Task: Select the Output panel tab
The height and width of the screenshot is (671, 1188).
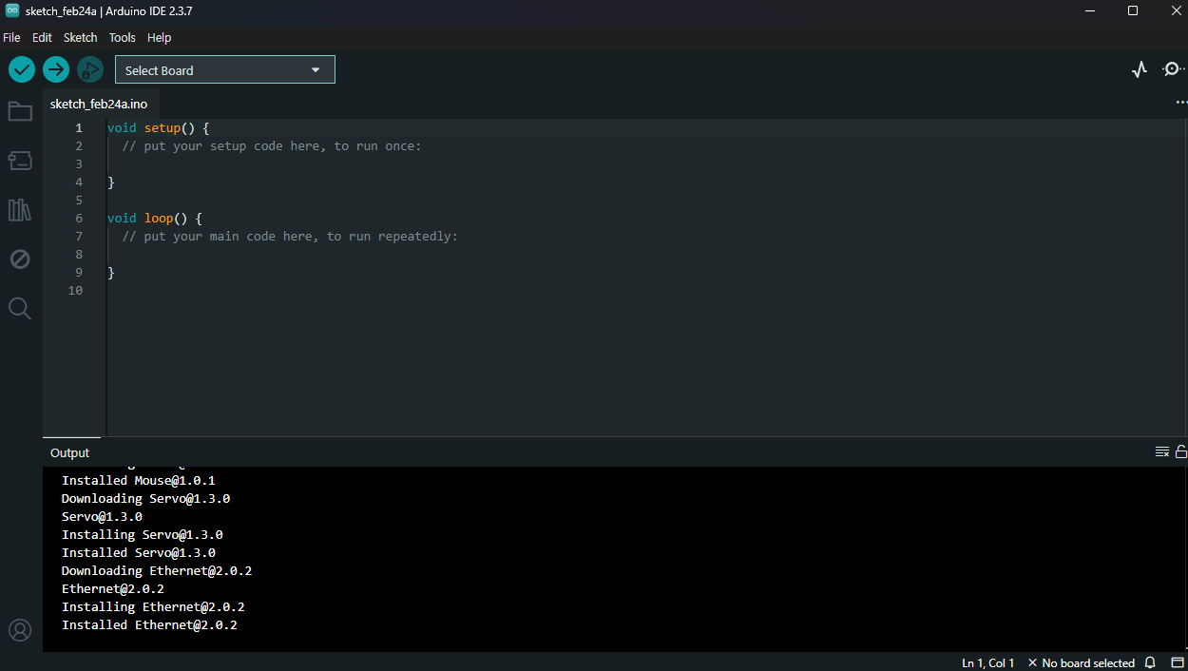Action: [x=70, y=452]
